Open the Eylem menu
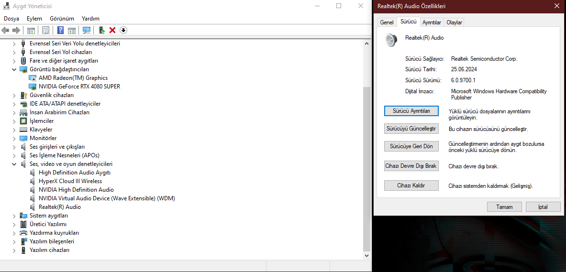 click(34, 18)
